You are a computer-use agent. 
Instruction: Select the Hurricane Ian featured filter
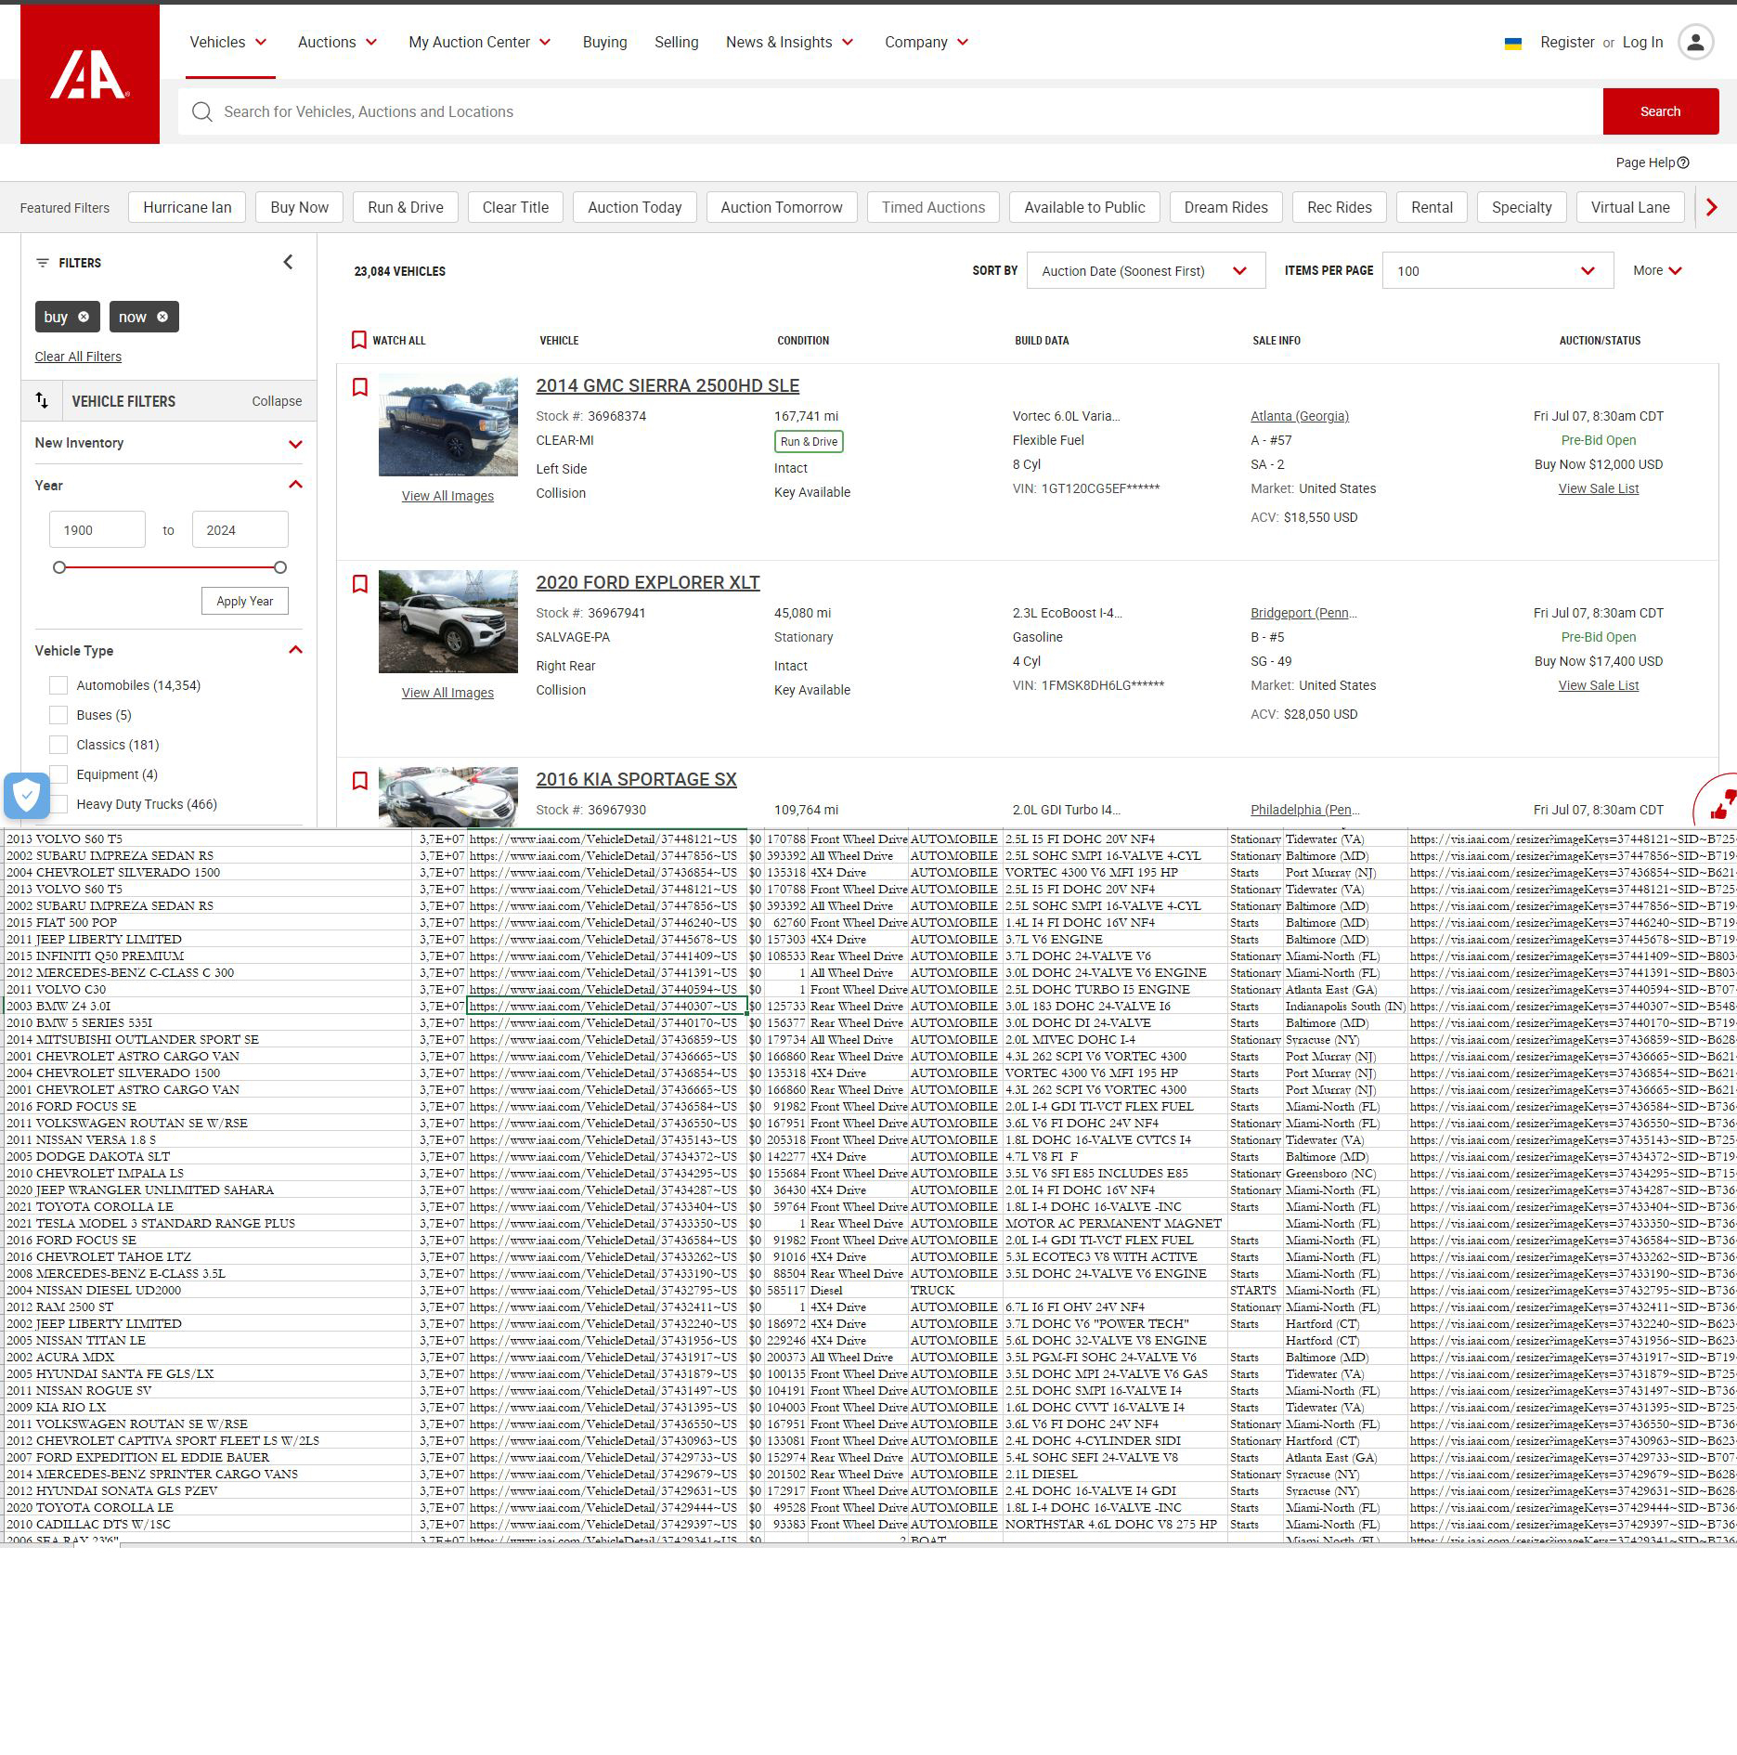tap(187, 207)
